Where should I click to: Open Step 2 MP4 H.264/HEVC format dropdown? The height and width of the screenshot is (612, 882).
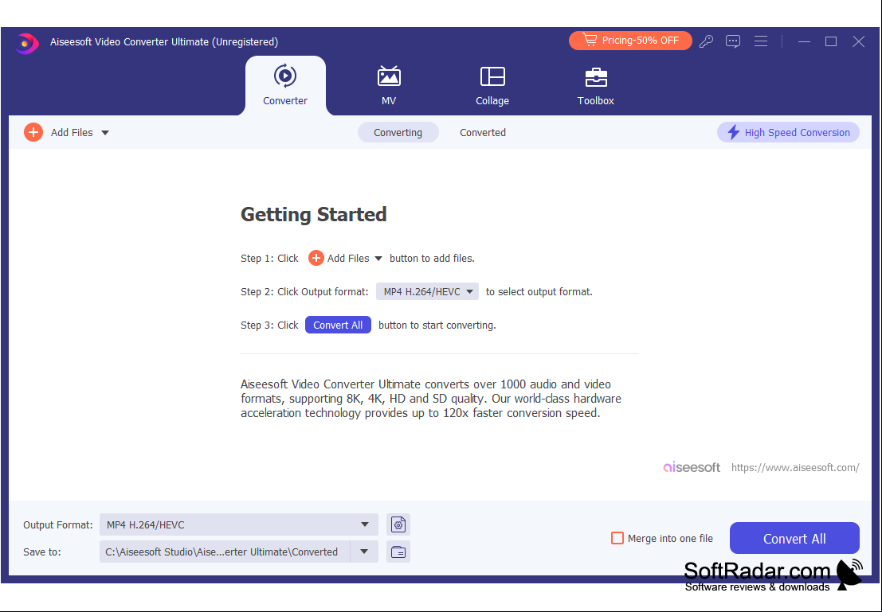[428, 291]
